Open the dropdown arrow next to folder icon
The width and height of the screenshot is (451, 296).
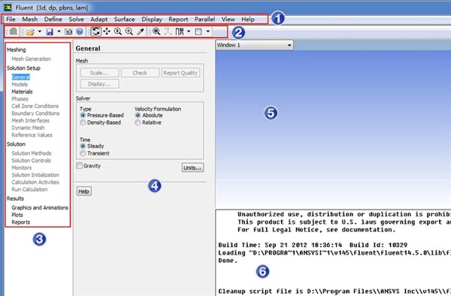[39, 32]
